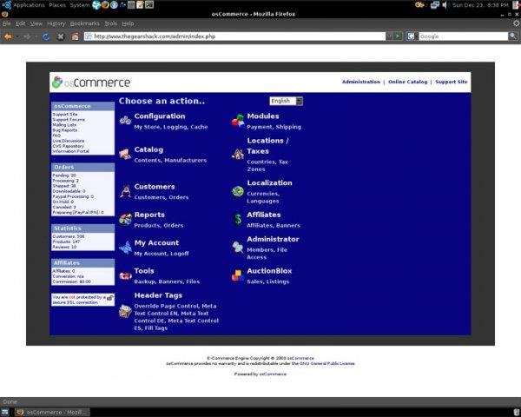The image size is (521, 417).
Task: Click the URL address bar field
Action: [234, 36]
